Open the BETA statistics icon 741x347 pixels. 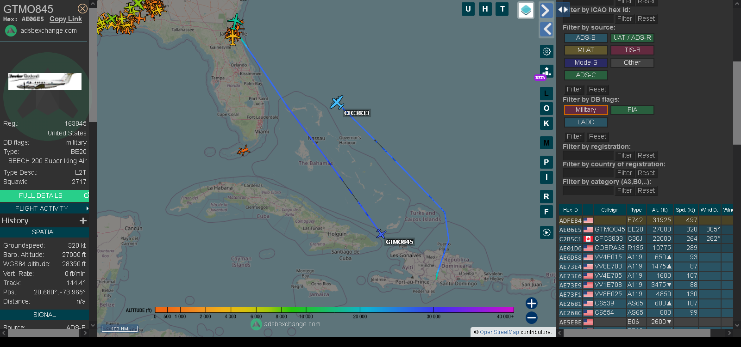[546, 72]
